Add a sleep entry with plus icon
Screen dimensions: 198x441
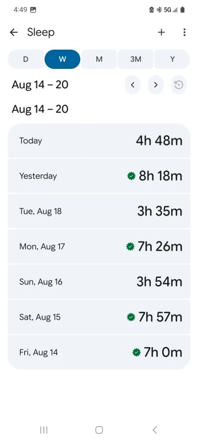coord(161,33)
